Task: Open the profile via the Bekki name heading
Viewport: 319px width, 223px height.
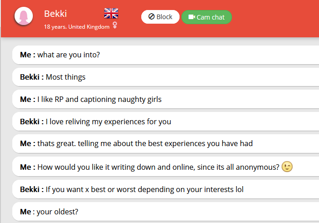Action: click(x=55, y=14)
